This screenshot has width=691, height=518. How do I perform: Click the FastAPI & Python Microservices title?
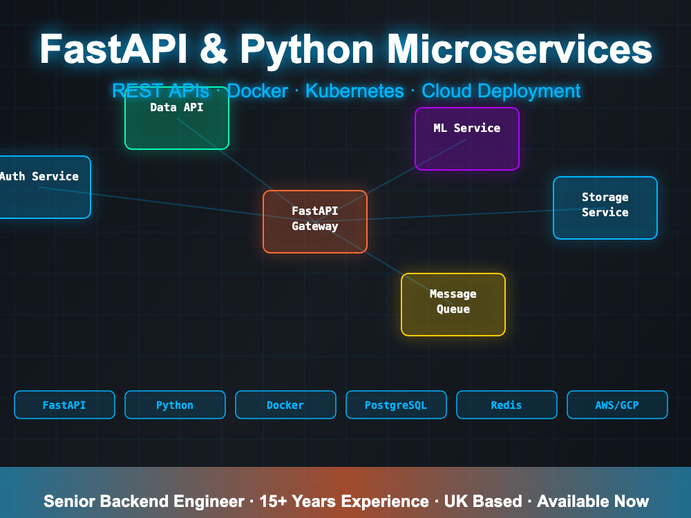[x=346, y=49]
